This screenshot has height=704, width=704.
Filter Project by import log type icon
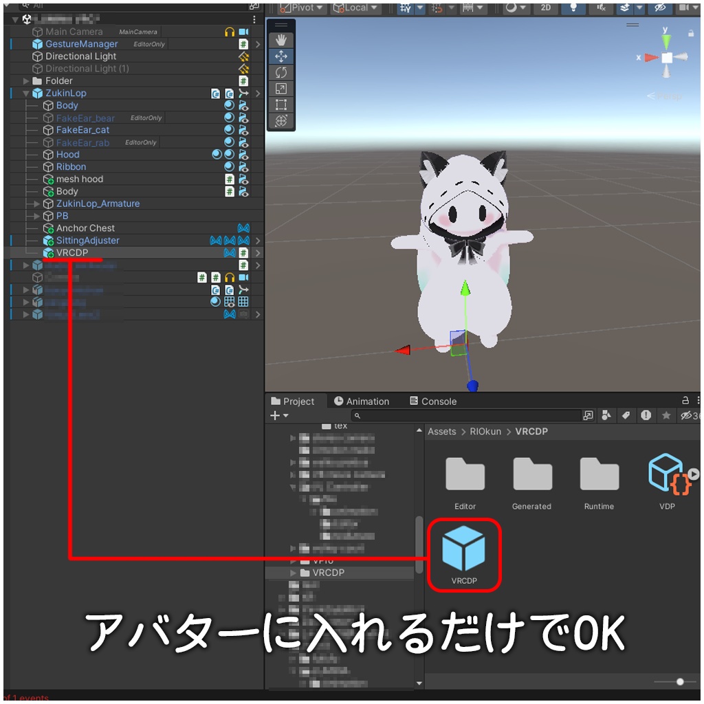tap(646, 416)
